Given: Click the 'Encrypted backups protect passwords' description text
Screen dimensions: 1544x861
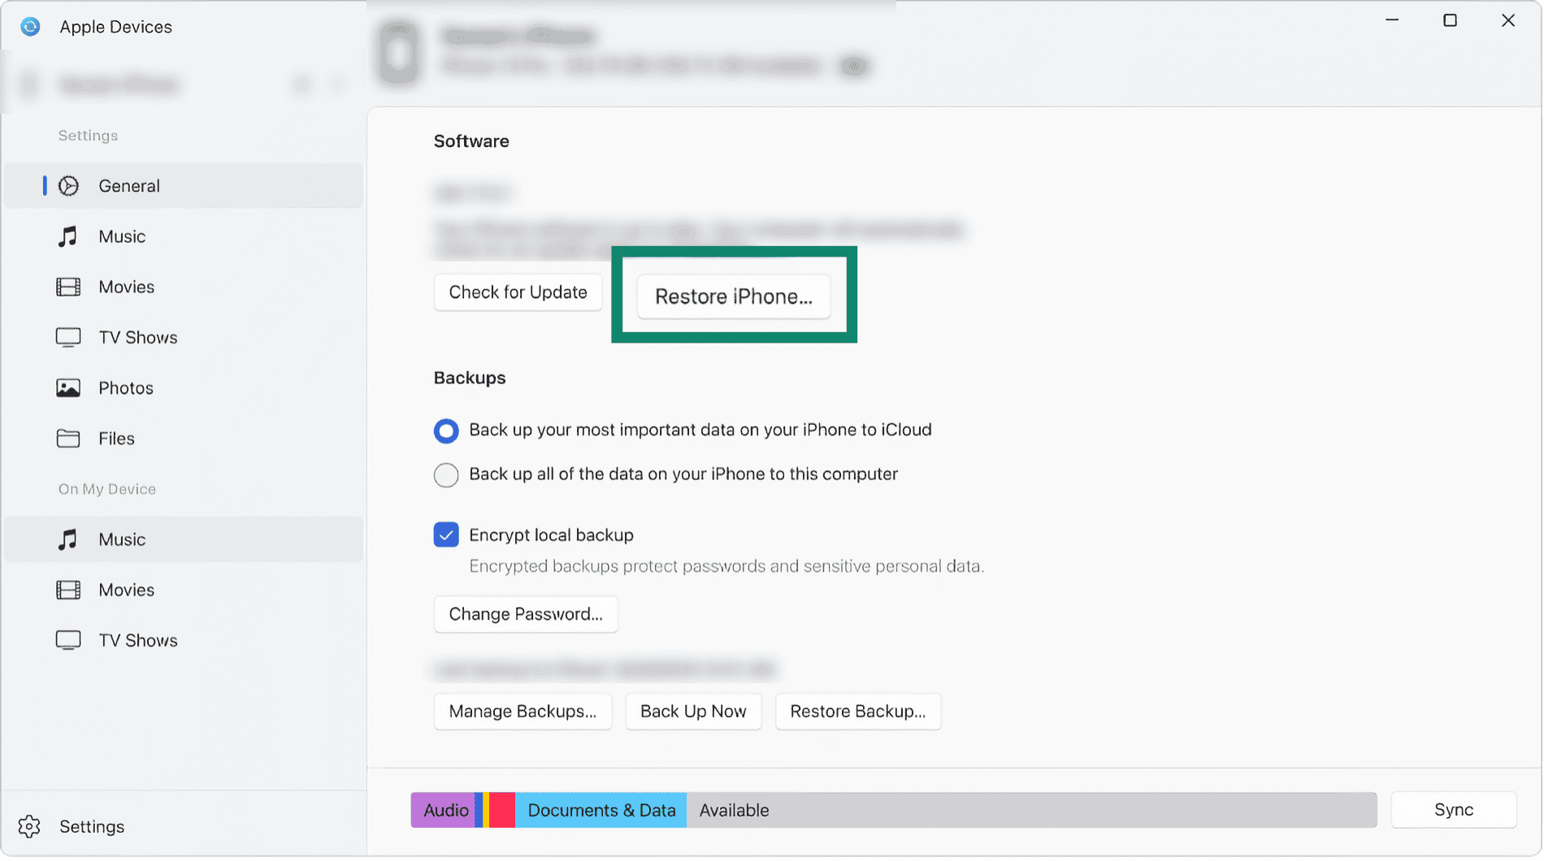Looking at the screenshot, I should 726,566.
